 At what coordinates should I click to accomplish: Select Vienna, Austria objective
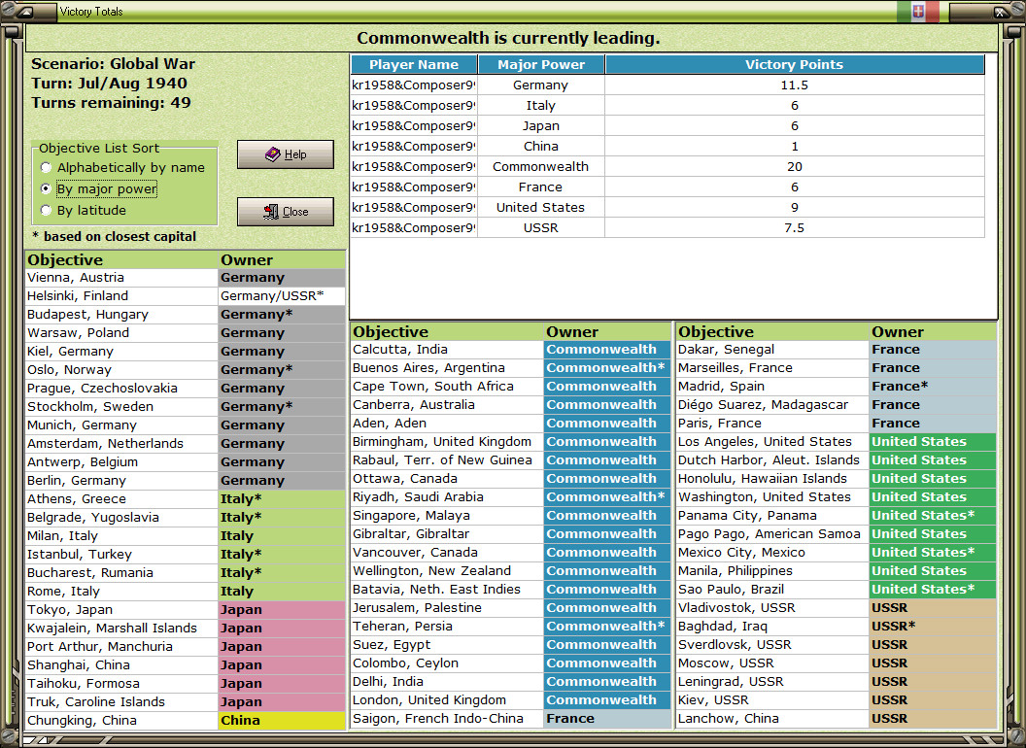pyautogui.click(x=121, y=278)
